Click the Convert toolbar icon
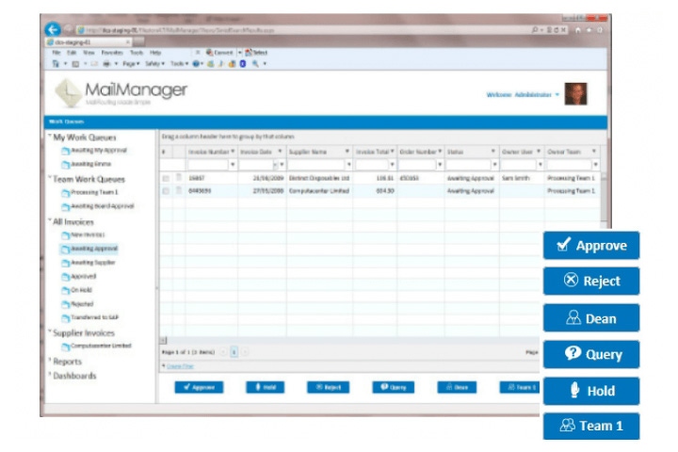 pos(210,53)
